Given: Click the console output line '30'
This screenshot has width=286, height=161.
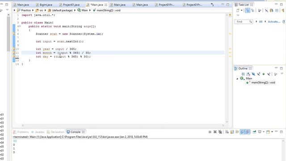Looking at the screenshot, I should pos(15,141).
